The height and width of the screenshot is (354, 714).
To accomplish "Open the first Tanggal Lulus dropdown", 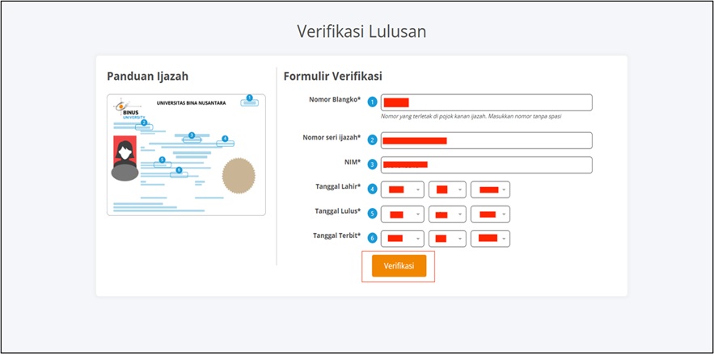I will (x=402, y=214).
